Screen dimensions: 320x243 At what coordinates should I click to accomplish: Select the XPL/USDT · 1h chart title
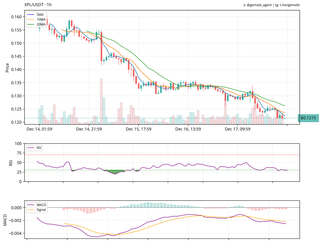click(x=38, y=5)
